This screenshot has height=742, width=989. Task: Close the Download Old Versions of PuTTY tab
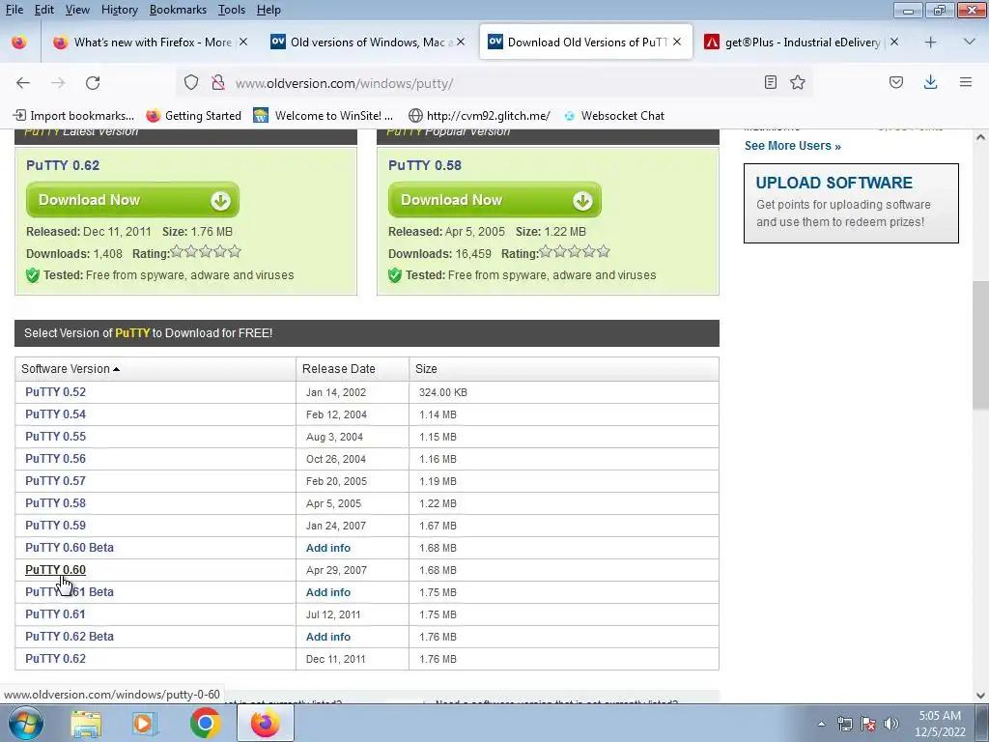tap(677, 42)
